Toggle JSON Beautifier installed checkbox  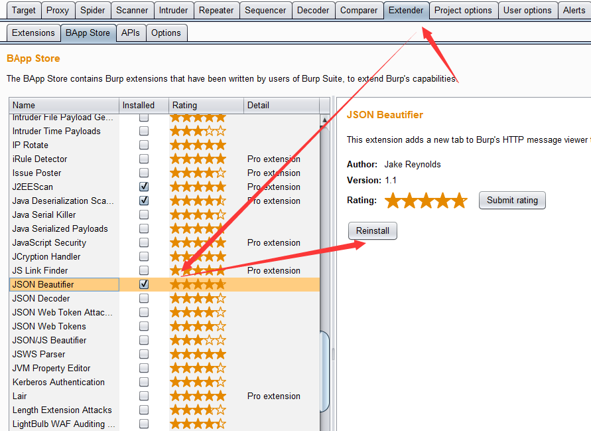143,284
